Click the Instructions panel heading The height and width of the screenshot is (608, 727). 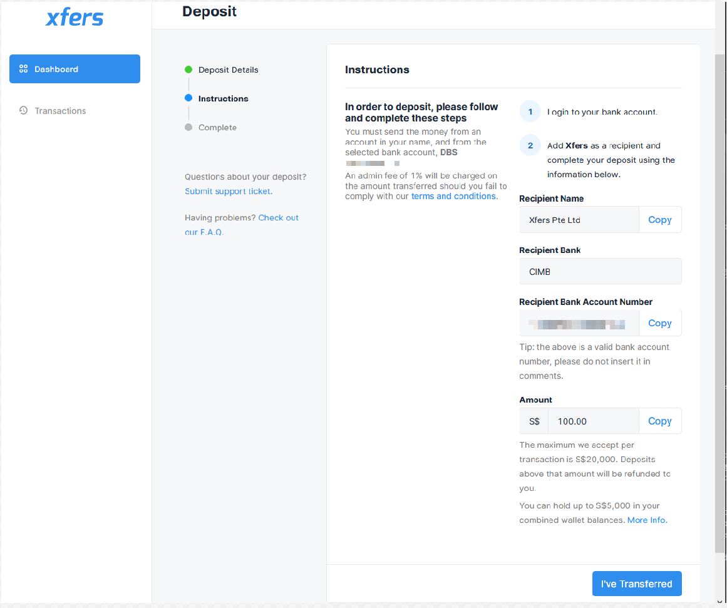point(377,70)
